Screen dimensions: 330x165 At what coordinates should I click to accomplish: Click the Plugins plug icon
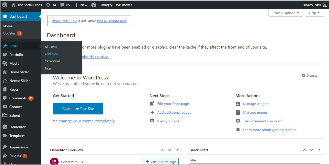[x=5, y=156]
